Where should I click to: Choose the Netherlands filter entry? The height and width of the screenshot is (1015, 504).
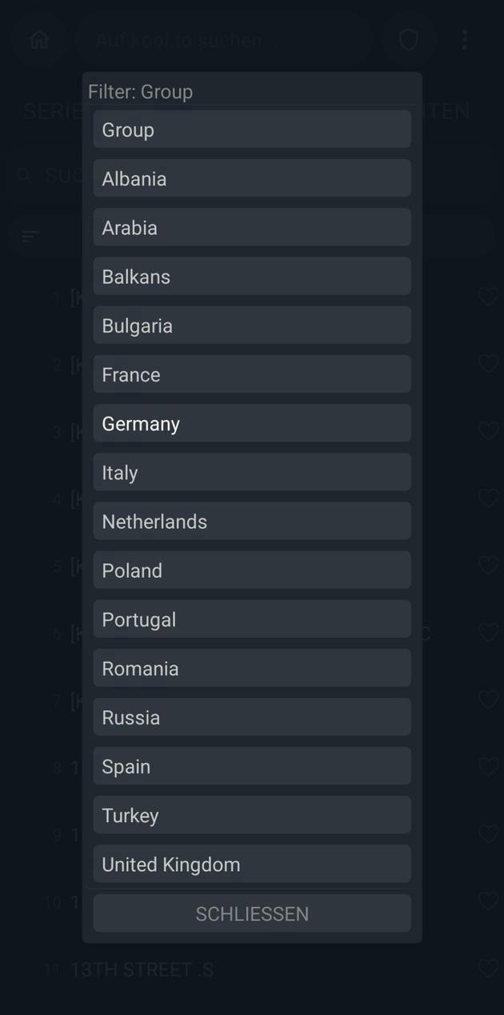click(252, 521)
